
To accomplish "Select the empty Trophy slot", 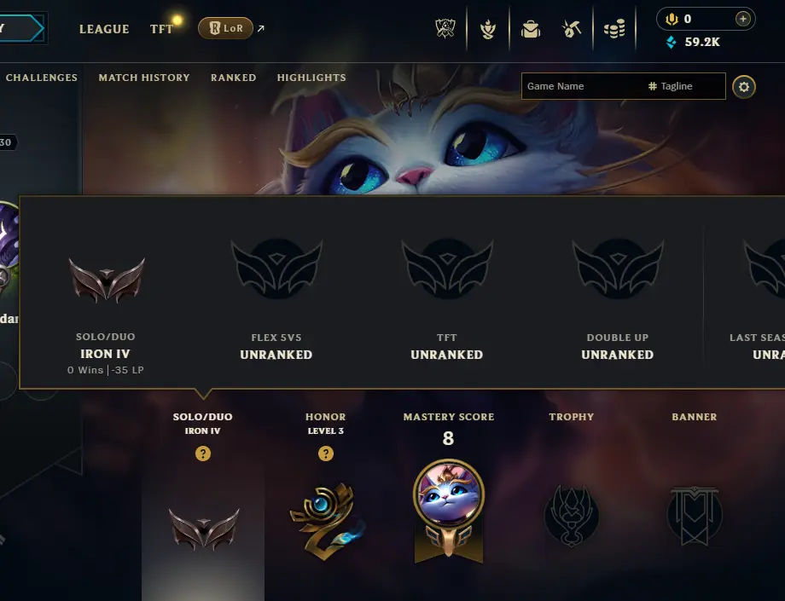I will (571, 516).
